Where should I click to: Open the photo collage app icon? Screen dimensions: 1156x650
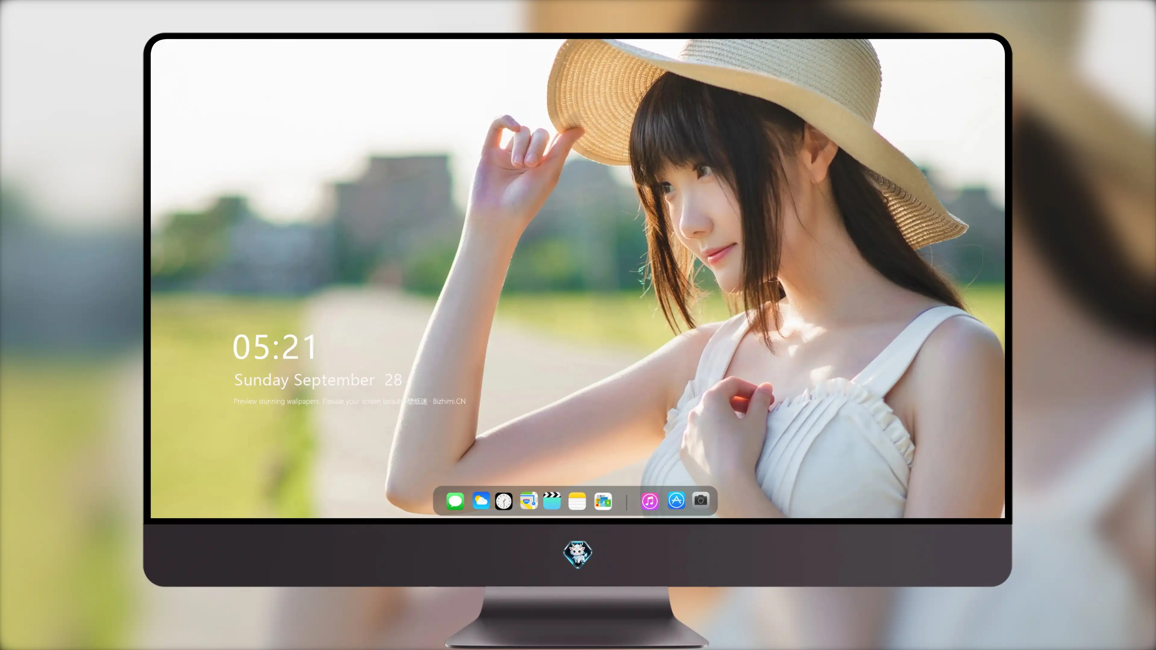point(603,501)
